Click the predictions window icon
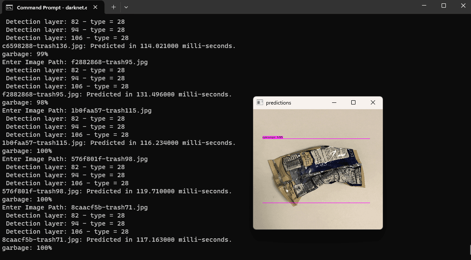The width and height of the screenshot is (471, 260). click(260, 102)
